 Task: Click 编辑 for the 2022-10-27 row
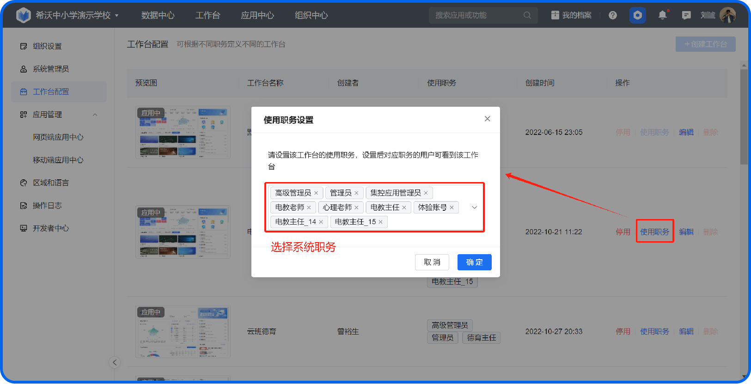[686, 331]
